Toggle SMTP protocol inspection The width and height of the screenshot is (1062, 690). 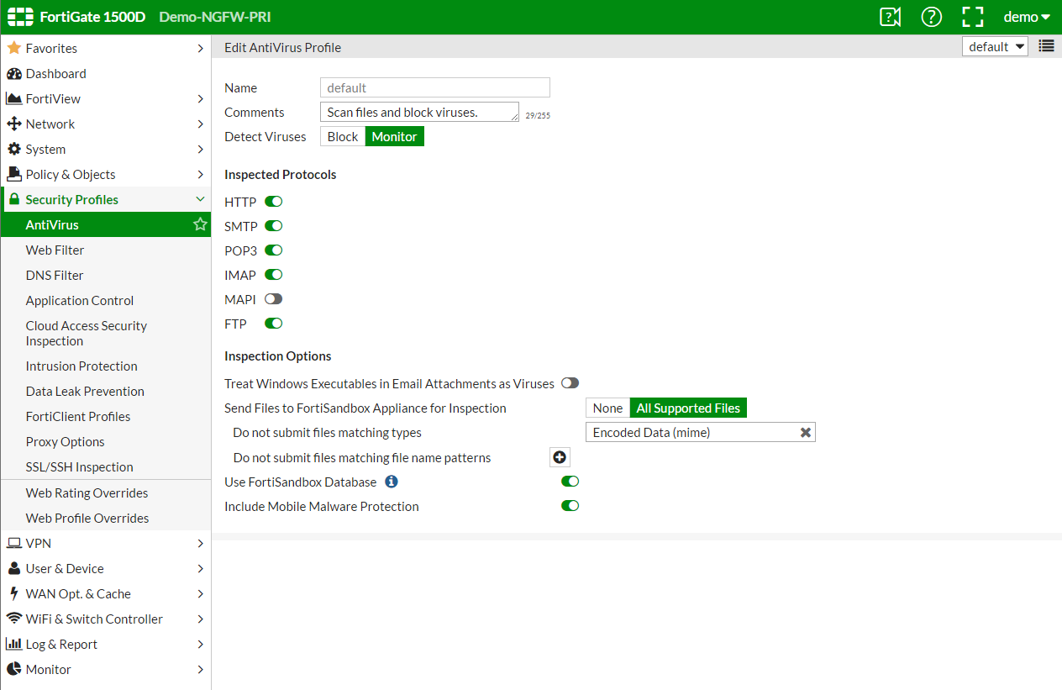pos(274,225)
